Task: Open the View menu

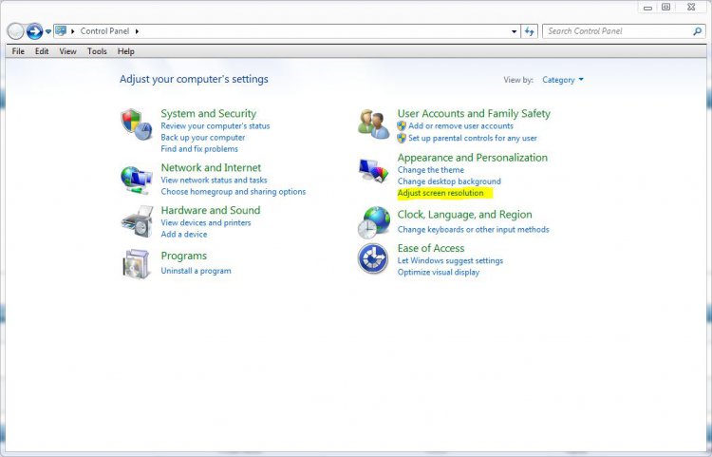Action: click(67, 51)
